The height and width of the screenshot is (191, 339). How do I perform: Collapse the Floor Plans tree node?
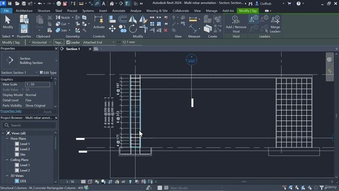click(7, 138)
